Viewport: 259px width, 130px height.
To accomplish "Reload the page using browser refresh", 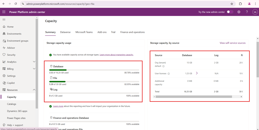I will click(16, 4).
